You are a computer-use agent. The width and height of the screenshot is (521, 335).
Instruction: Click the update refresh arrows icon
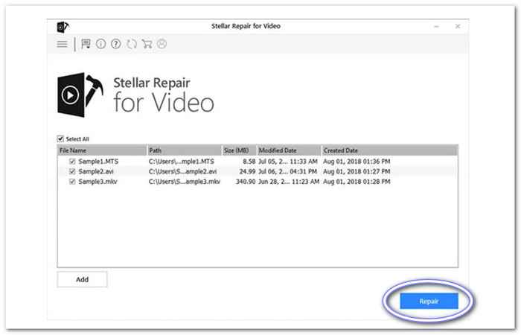[x=132, y=44]
